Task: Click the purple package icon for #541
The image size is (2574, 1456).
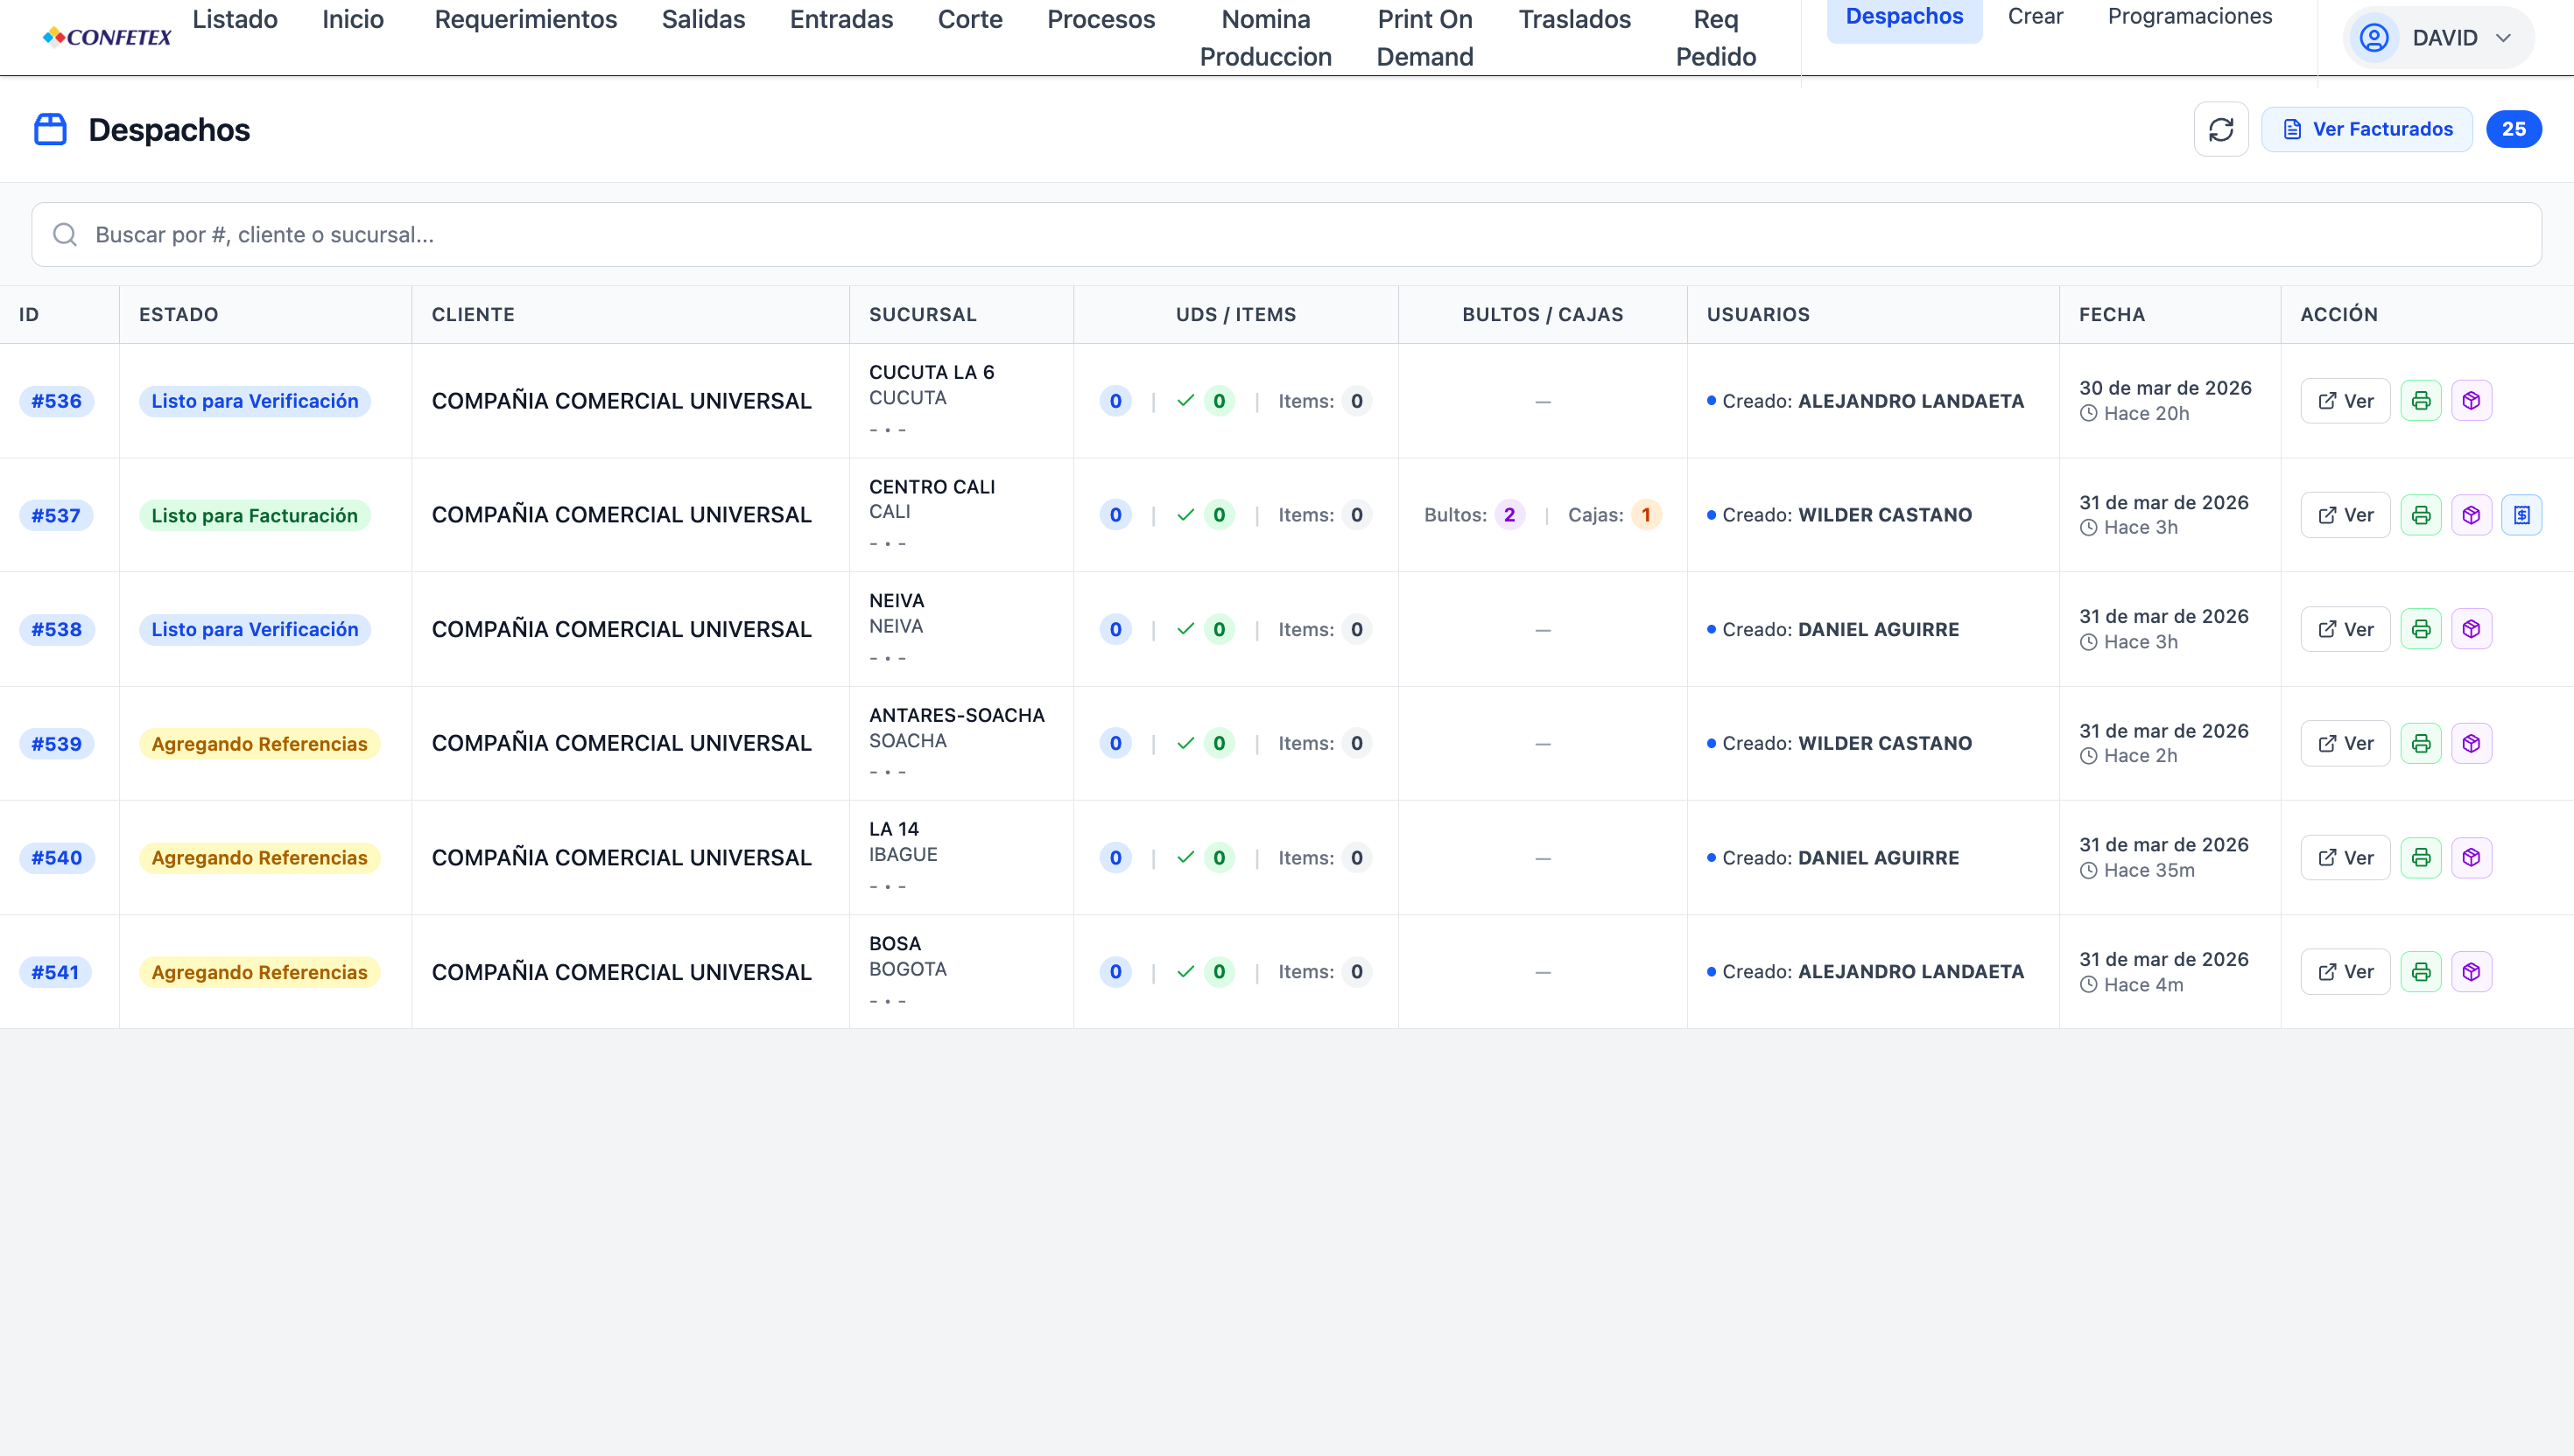Action: point(2471,971)
